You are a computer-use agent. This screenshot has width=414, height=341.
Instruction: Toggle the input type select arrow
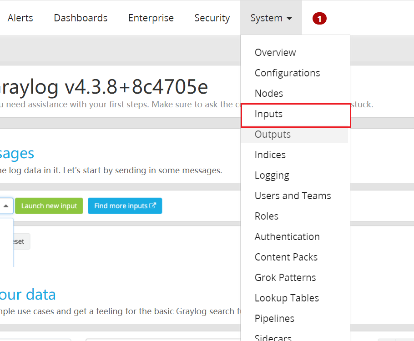pyautogui.click(x=6, y=206)
